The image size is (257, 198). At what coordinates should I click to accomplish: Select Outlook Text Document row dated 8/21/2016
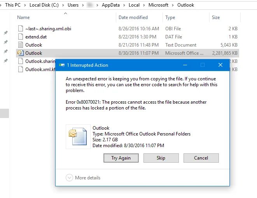[x=128, y=45]
